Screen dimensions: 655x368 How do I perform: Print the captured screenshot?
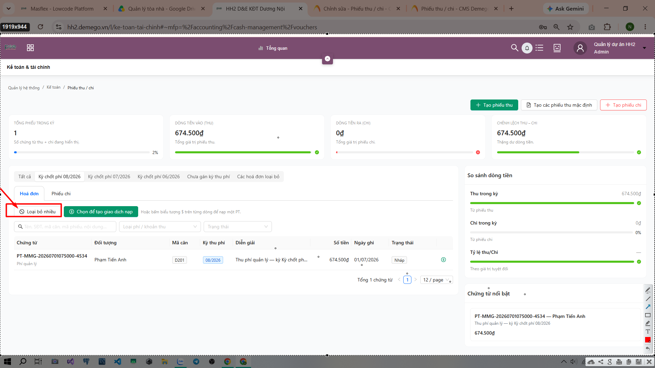pos(619,362)
